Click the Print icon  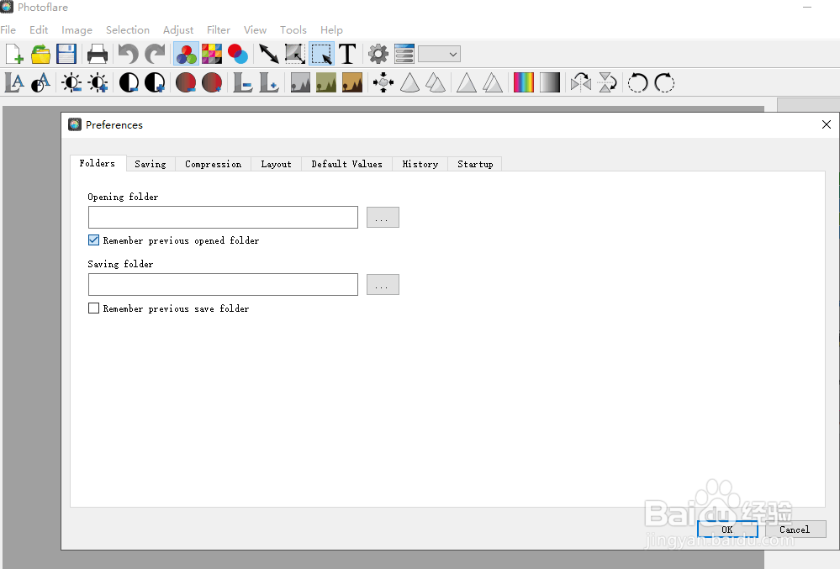[97, 54]
